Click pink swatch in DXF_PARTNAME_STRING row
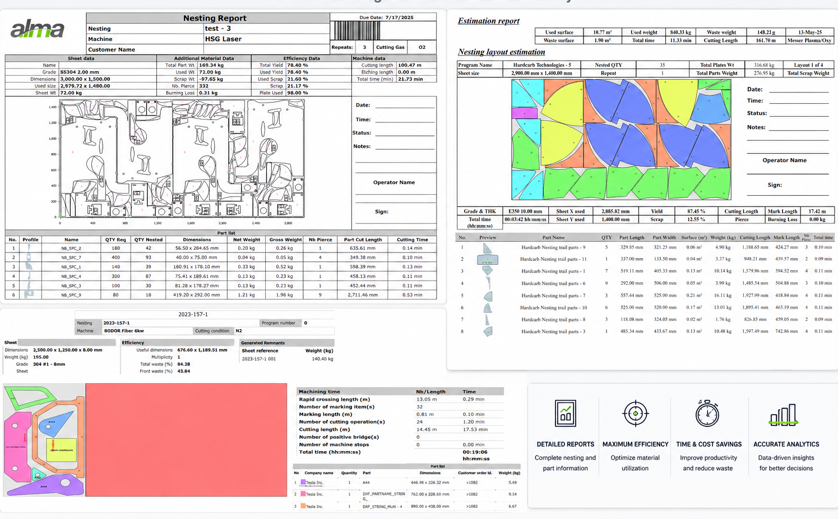 coord(303,494)
